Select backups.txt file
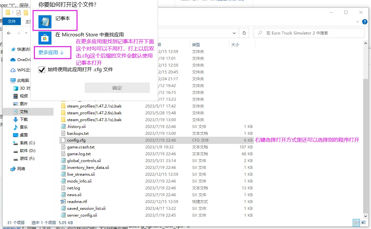Viewport: 371px width, 229px height. click(78, 134)
